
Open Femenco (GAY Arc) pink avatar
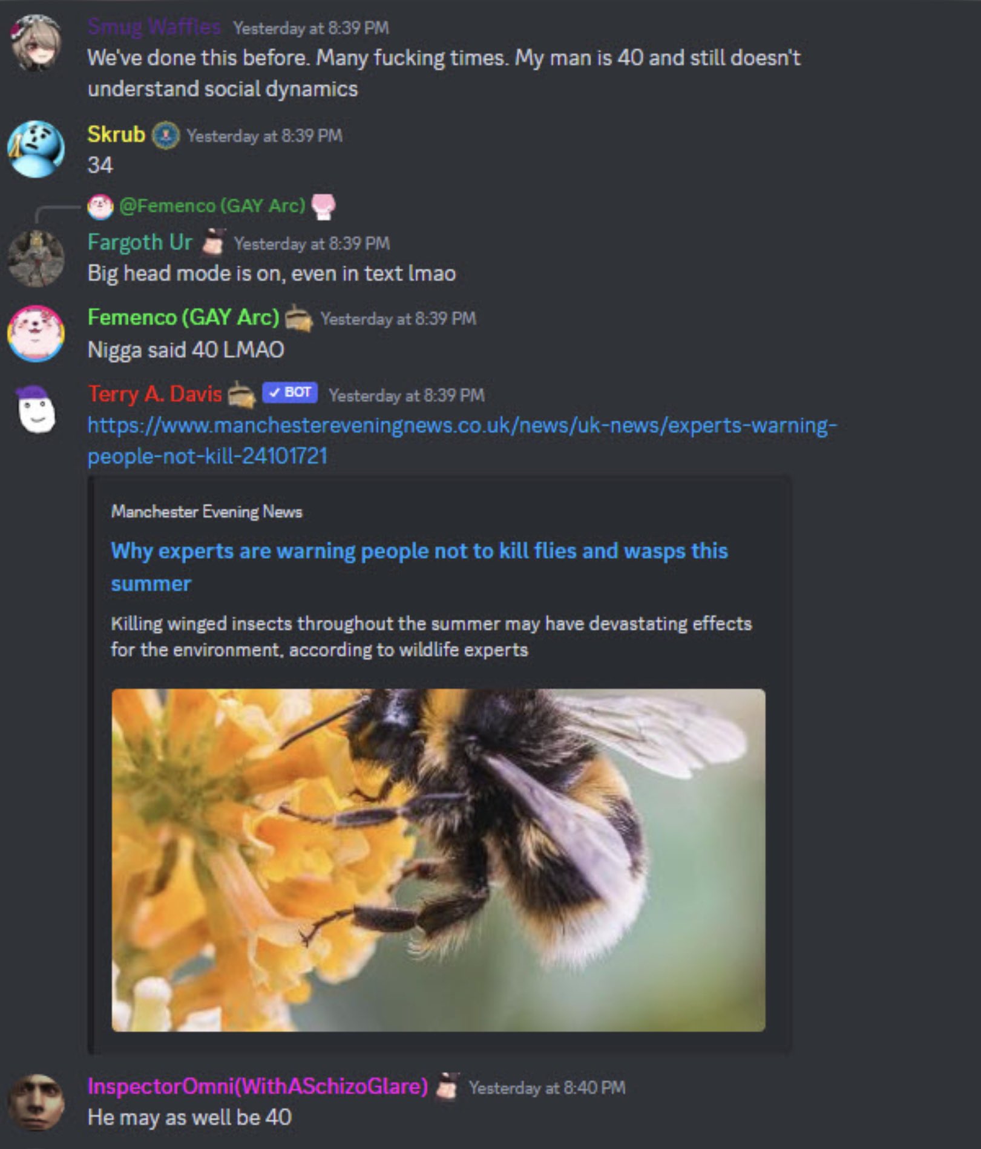(x=36, y=333)
